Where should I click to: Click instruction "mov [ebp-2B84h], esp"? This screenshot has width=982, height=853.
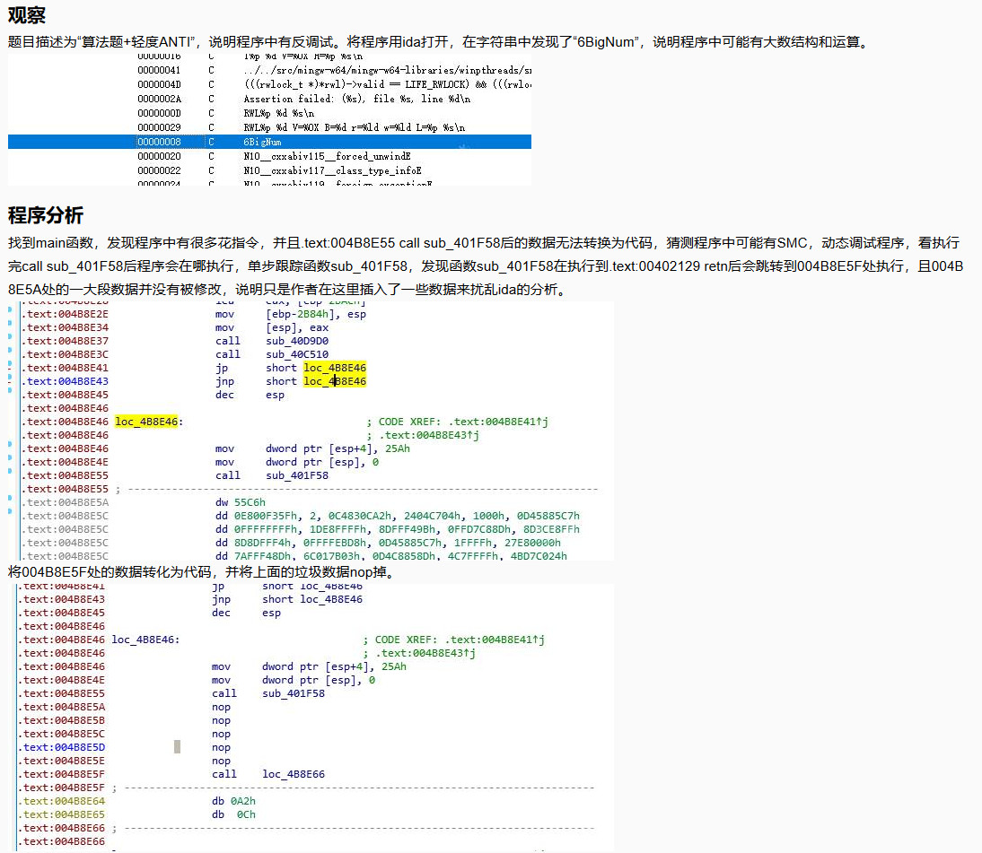(291, 314)
